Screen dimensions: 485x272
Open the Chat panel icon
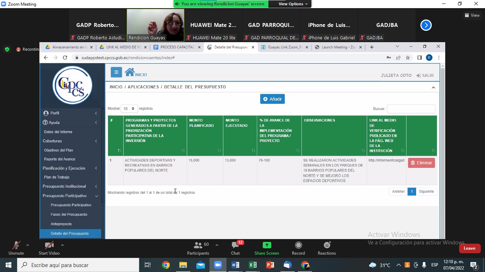[235, 245]
